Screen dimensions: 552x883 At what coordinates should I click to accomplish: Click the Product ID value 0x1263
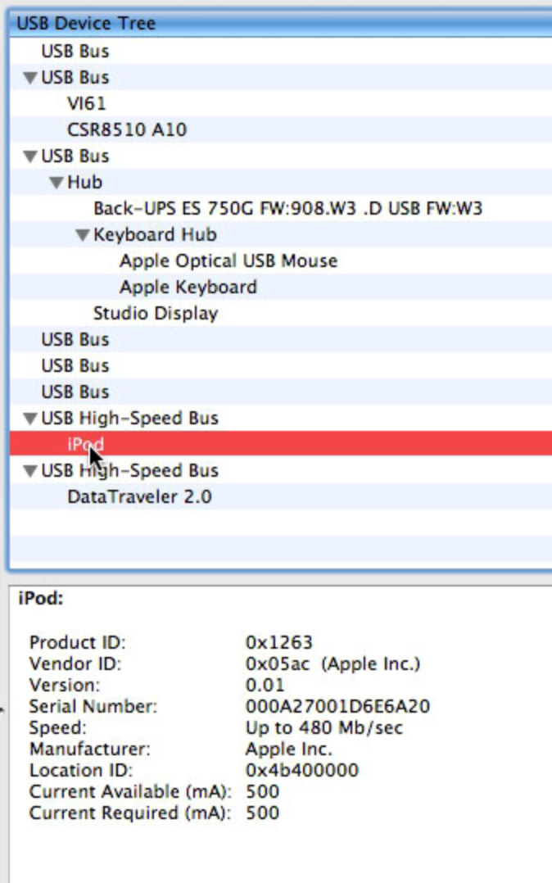pos(278,642)
